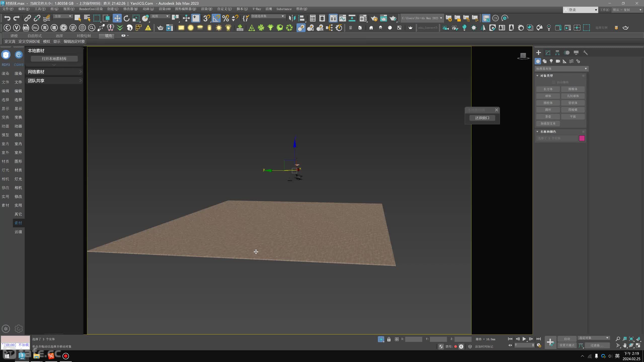644x362 pixels.
Task: Open the Create tab plus icon
Action: coord(539,53)
